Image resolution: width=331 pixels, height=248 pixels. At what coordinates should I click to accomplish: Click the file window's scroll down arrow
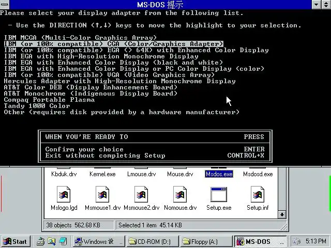[x=282, y=215]
